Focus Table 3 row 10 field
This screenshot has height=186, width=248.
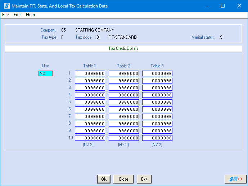click(157, 138)
